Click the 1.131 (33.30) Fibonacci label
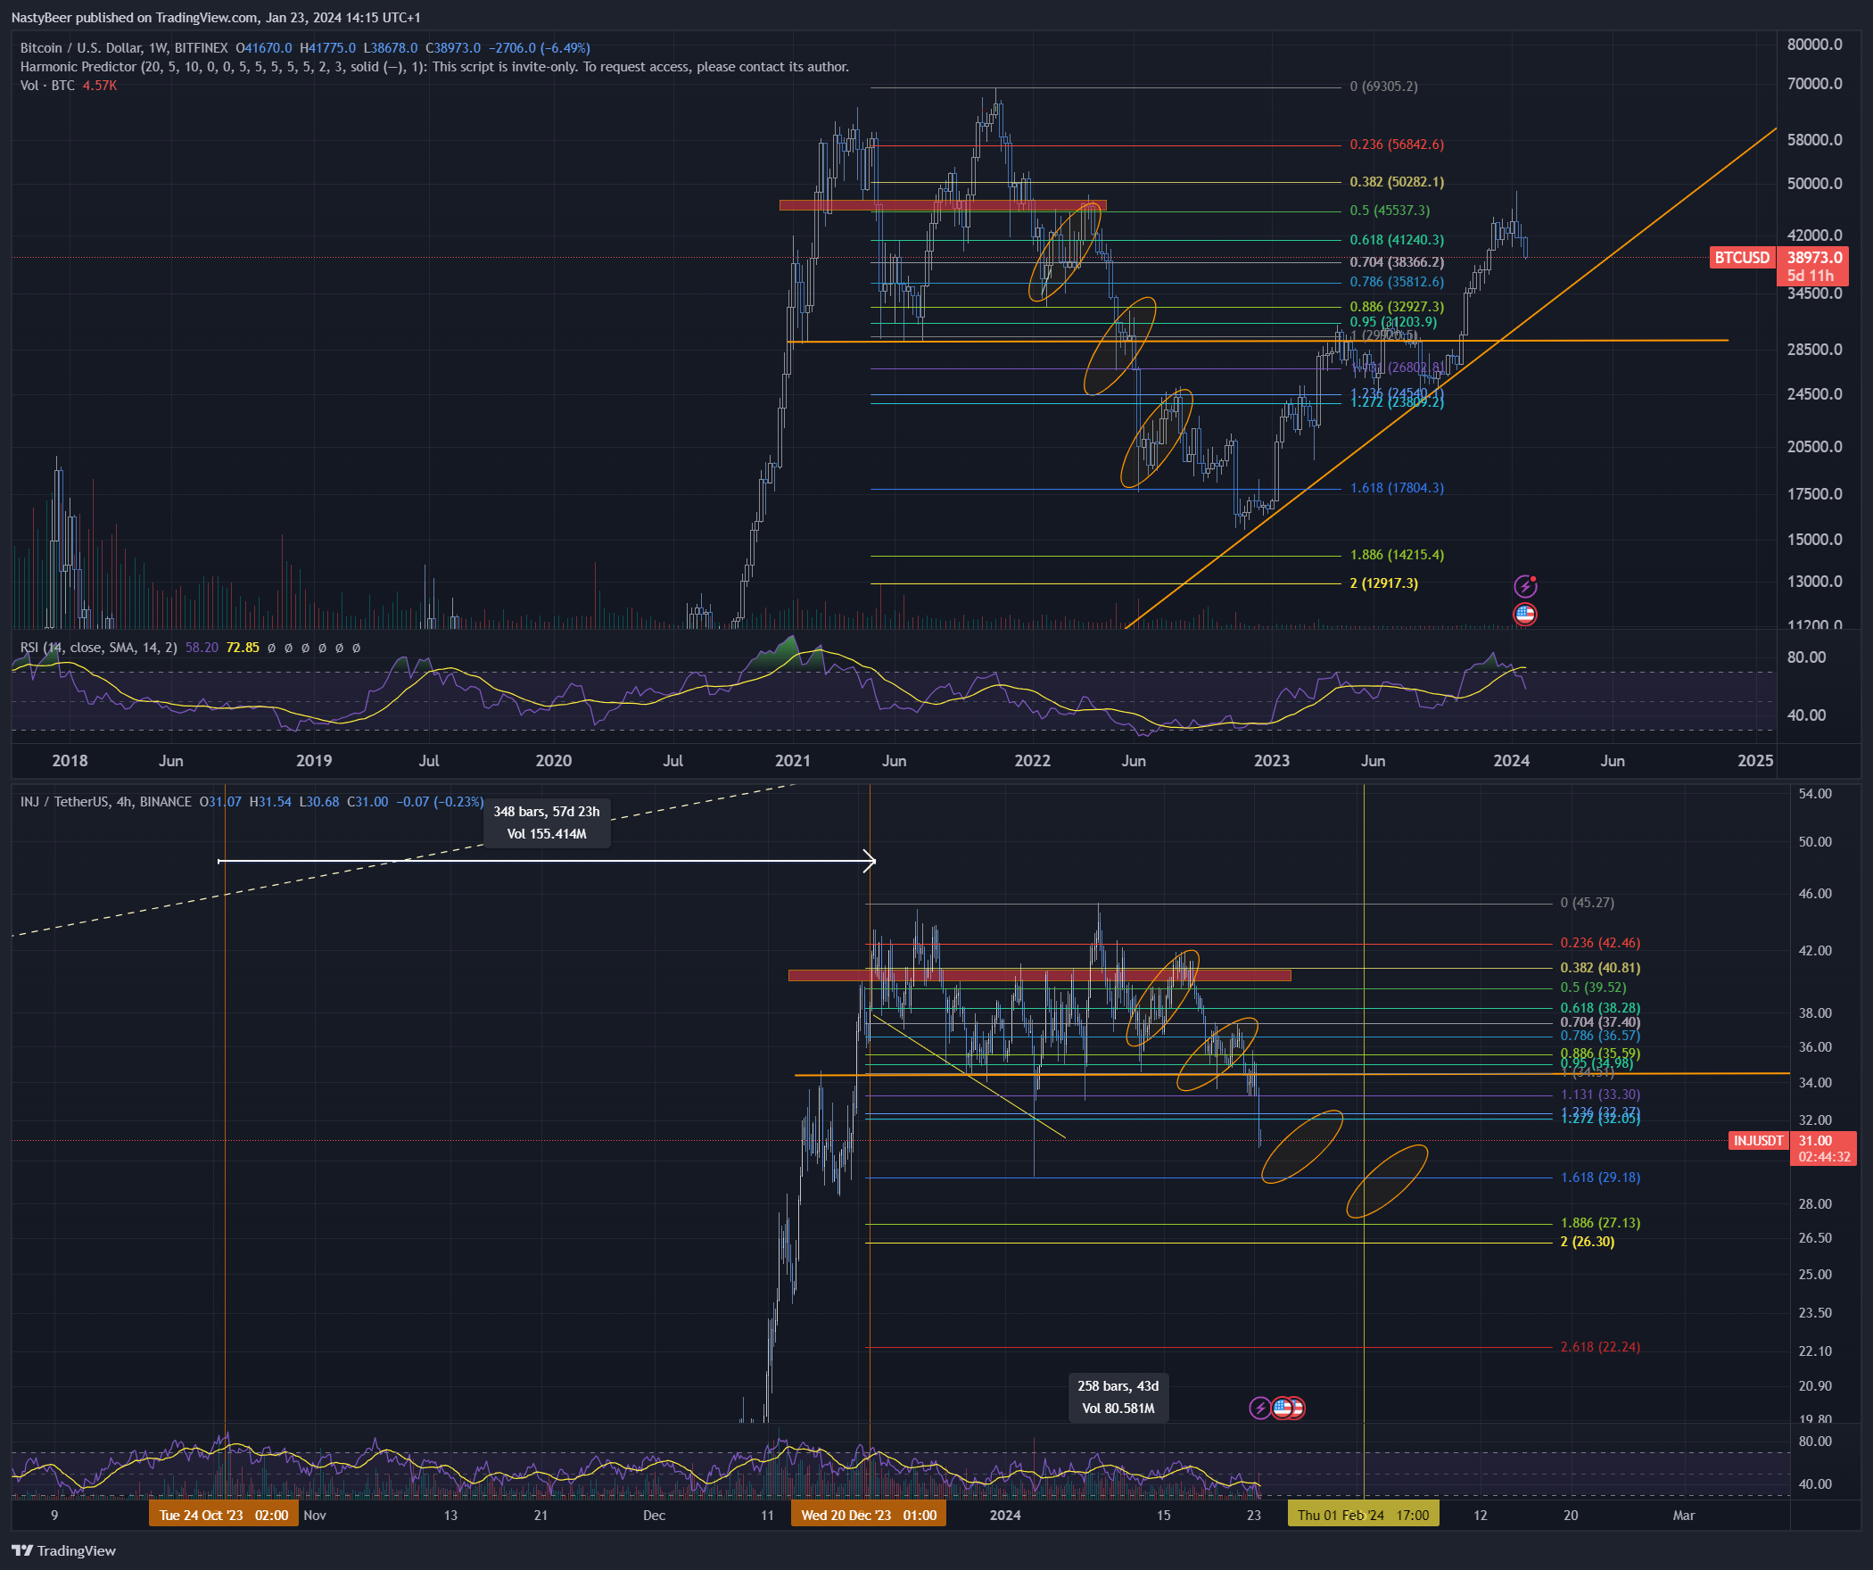Viewport: 1873px width, 1570px height. [x=1600, y=1095]
